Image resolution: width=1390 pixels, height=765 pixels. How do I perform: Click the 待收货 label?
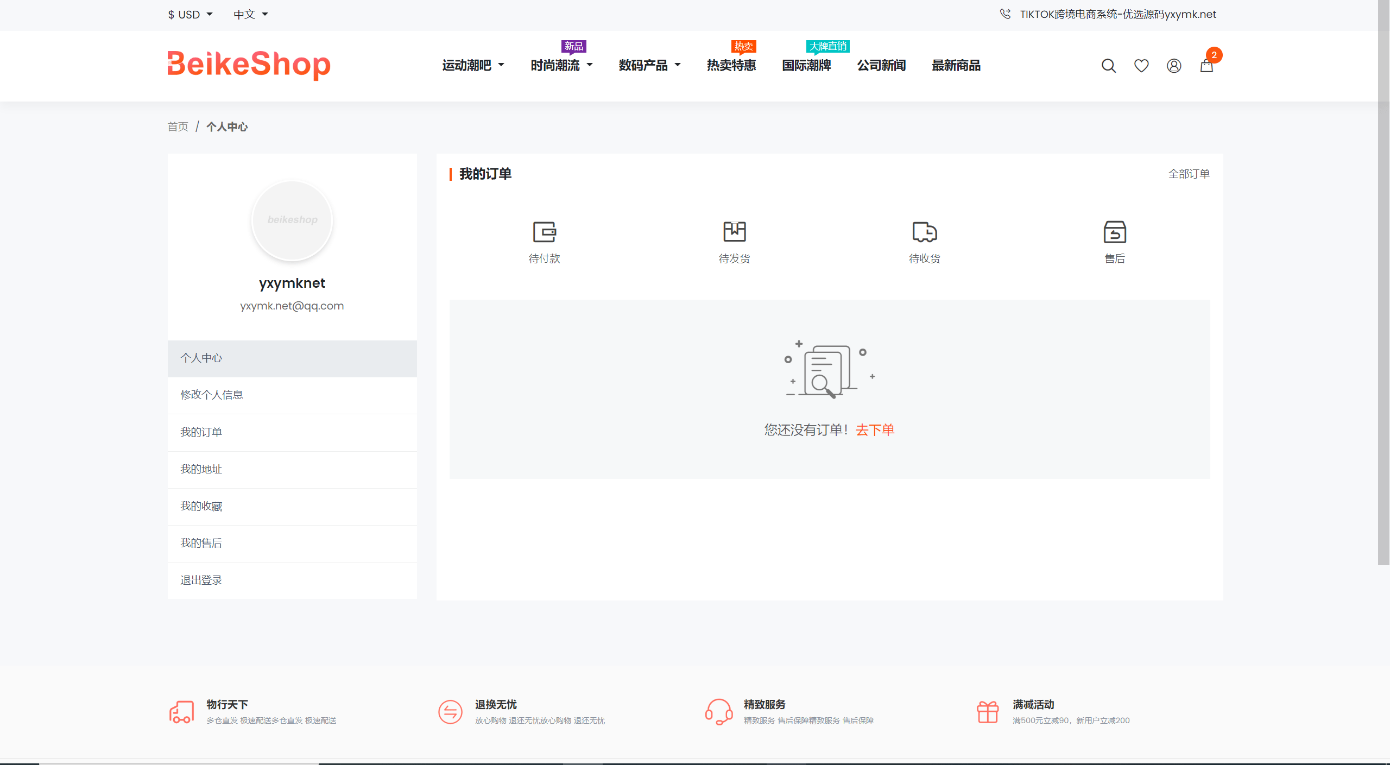click(x=925, y=259)
